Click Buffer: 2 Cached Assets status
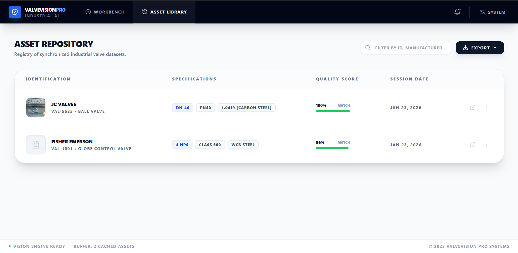 pos(104,247)
